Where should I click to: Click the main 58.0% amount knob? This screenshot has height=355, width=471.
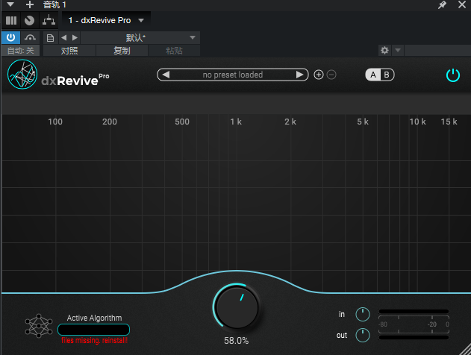point(237,307)
